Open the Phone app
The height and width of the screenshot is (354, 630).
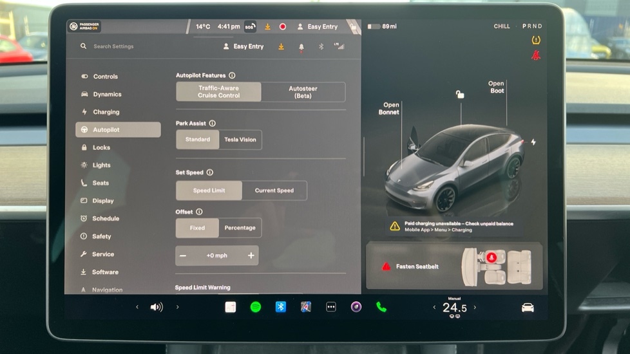[x=381, y=307]
